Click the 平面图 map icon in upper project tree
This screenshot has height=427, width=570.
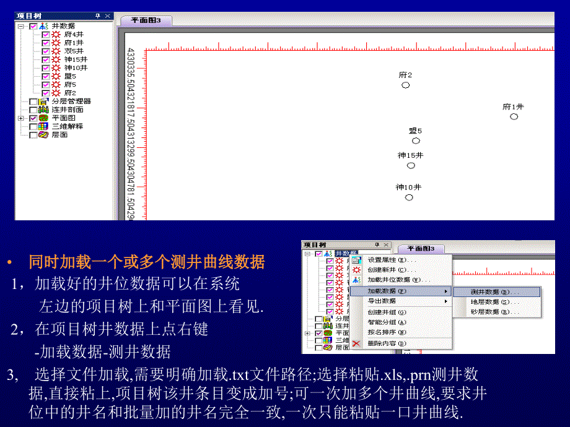[x=43, y=118]
